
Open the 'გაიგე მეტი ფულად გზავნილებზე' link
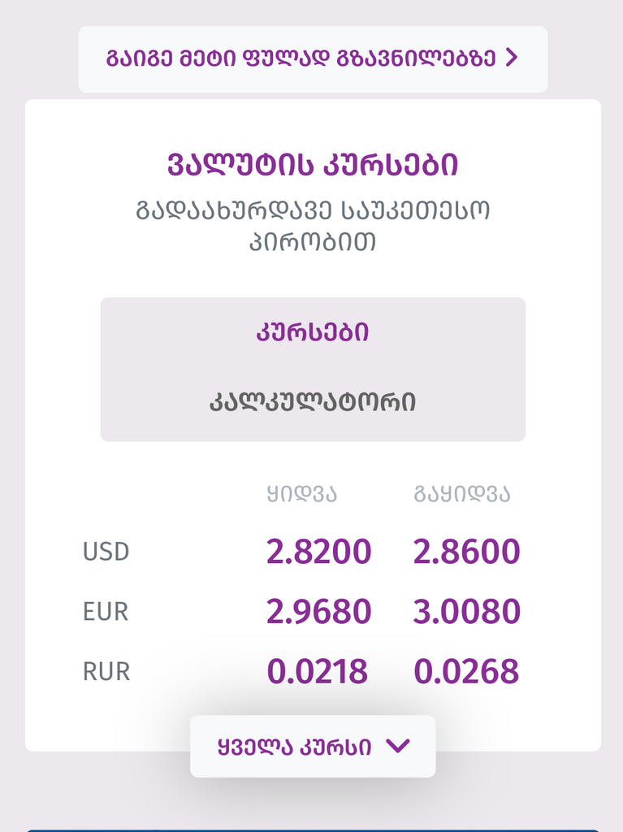[x=313, y=58]
